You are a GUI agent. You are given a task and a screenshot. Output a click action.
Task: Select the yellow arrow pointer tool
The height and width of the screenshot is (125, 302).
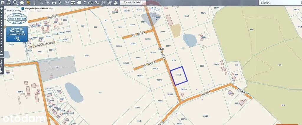click(x=28, y=2)
